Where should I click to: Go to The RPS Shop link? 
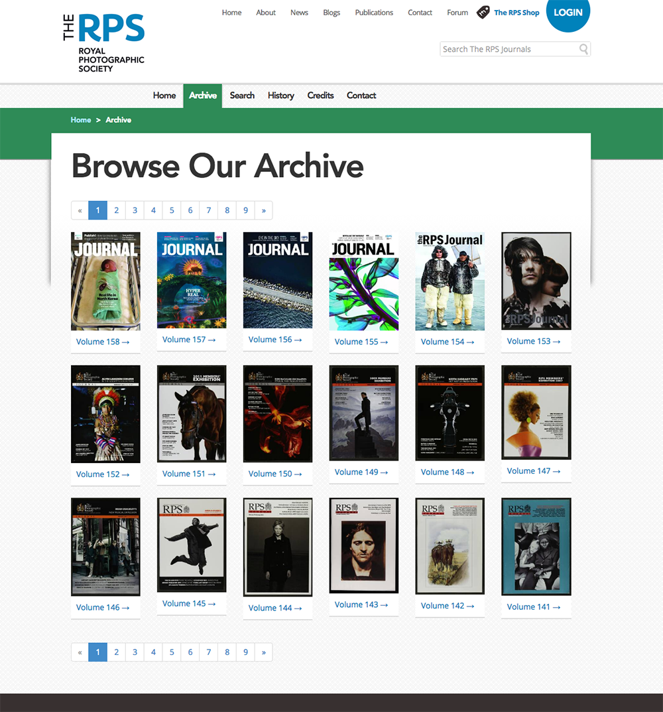[516, 13]
